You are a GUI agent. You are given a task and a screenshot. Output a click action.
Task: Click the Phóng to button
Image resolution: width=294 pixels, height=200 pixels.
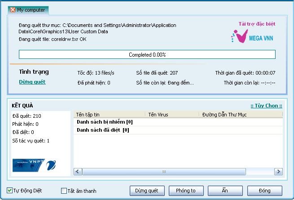(186, 191)
